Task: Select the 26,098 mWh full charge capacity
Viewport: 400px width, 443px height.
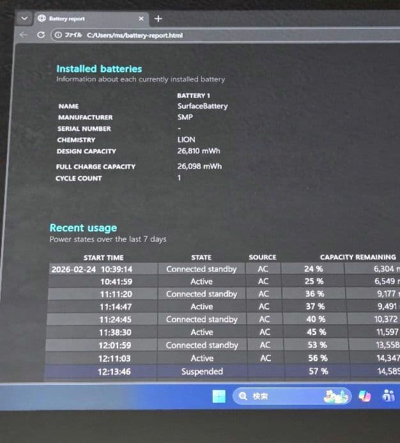Action: point(199,166)
